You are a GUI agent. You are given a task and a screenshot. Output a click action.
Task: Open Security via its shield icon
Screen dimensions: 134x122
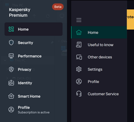click(x=11, y=43)
